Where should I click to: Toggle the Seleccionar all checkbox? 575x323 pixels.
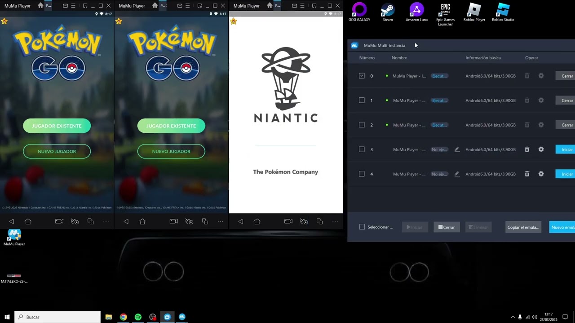tap(362, 227)
